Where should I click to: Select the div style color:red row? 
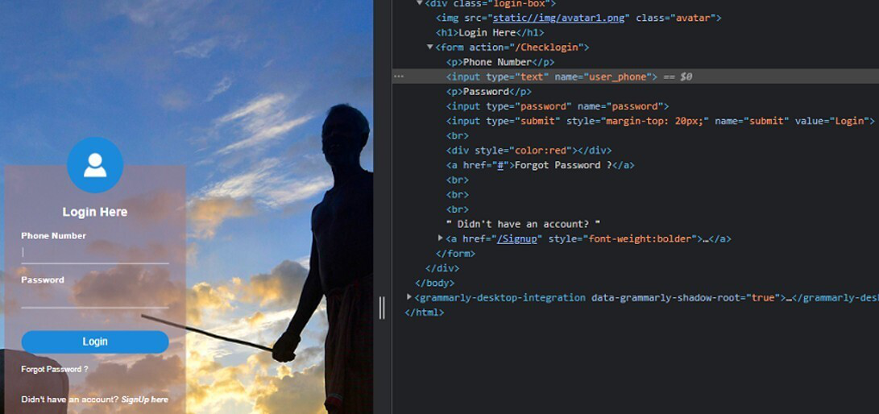(529, 151)
